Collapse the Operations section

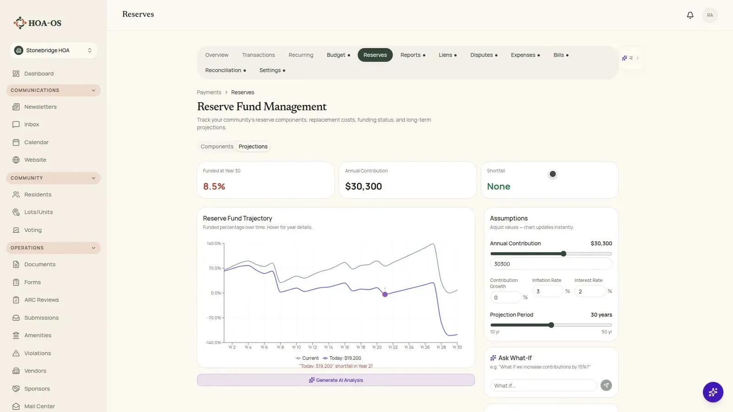(x=53, y=248)
